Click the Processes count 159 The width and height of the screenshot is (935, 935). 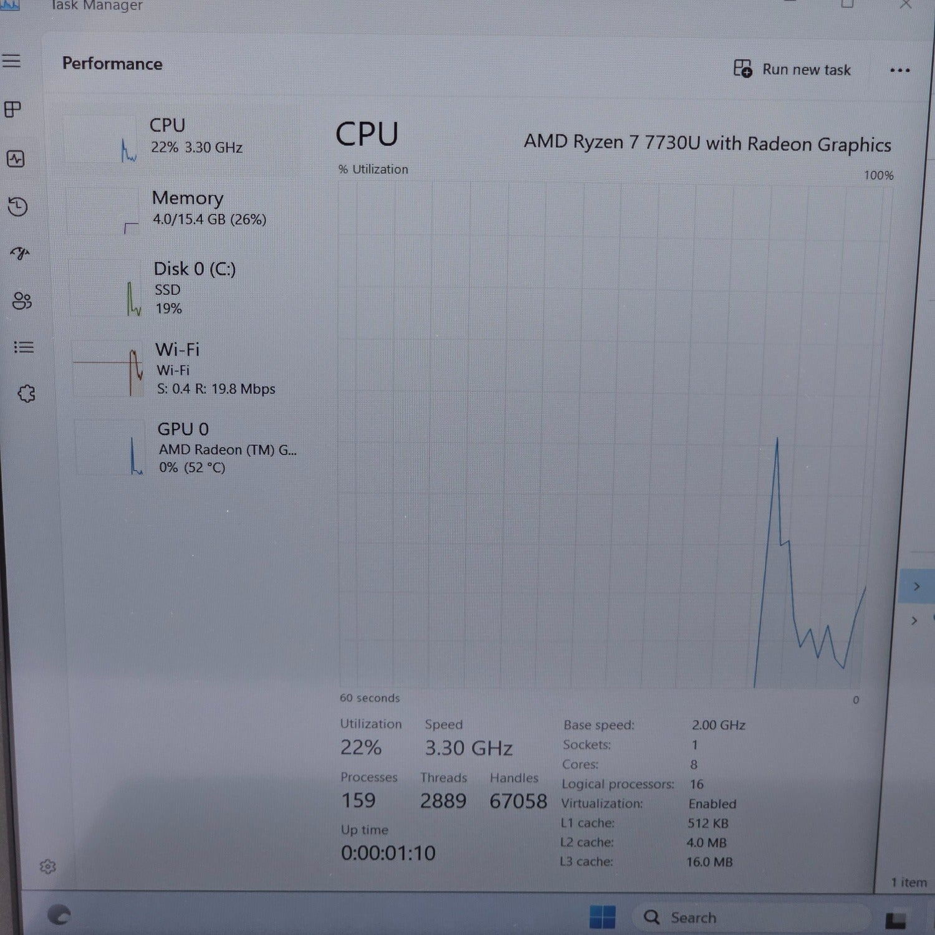pos(358,800)
